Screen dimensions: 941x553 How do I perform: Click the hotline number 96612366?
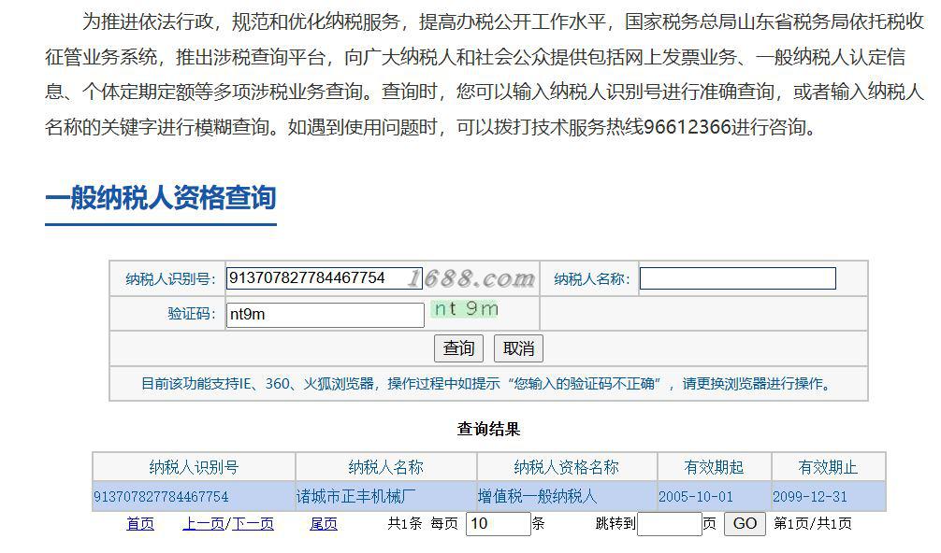[x=687, y=127]
